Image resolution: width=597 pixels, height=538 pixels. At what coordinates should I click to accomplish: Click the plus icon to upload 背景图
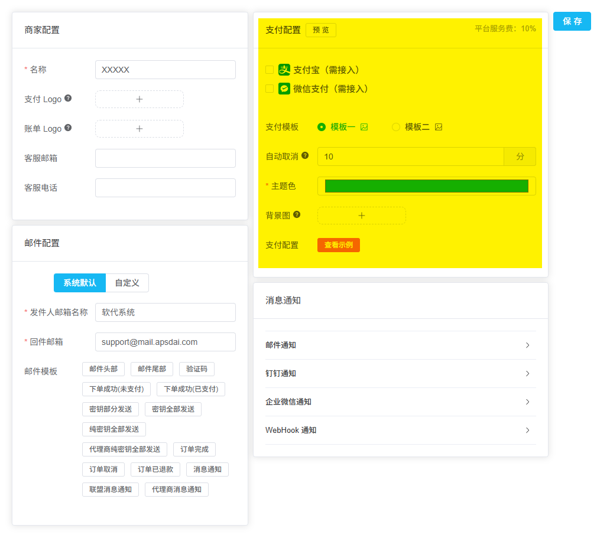pyautogui.click(x=361, y=216)
